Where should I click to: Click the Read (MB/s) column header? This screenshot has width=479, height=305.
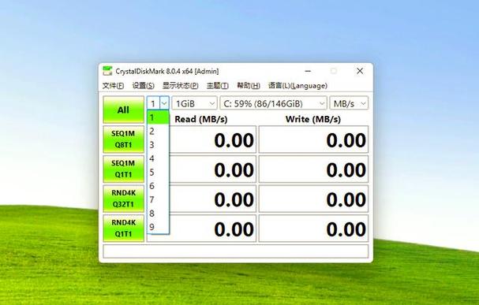point(201,119)
